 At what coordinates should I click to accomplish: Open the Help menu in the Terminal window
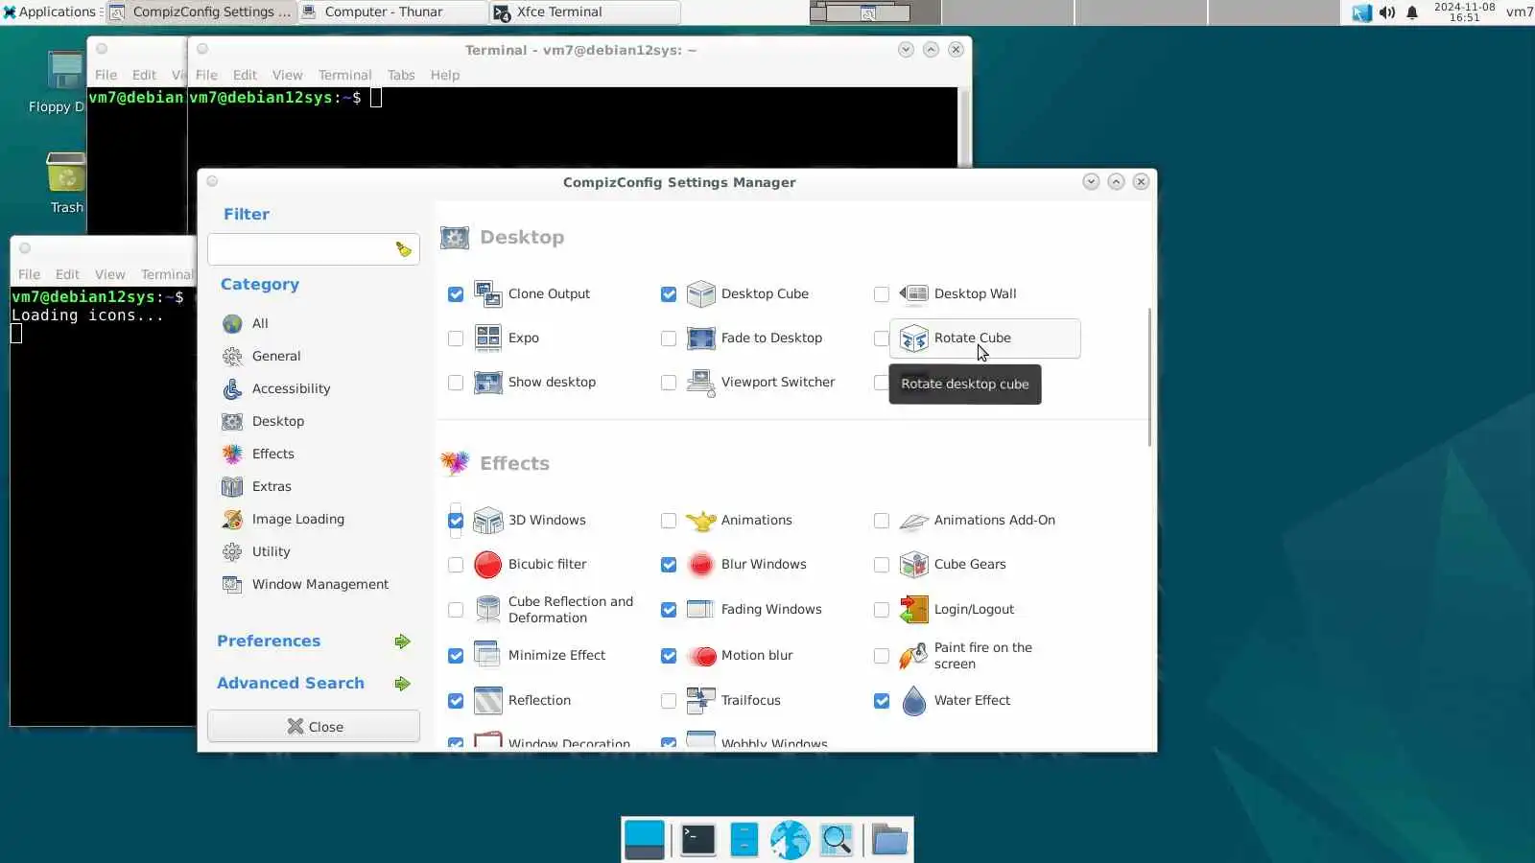click(x=444, y=75)
